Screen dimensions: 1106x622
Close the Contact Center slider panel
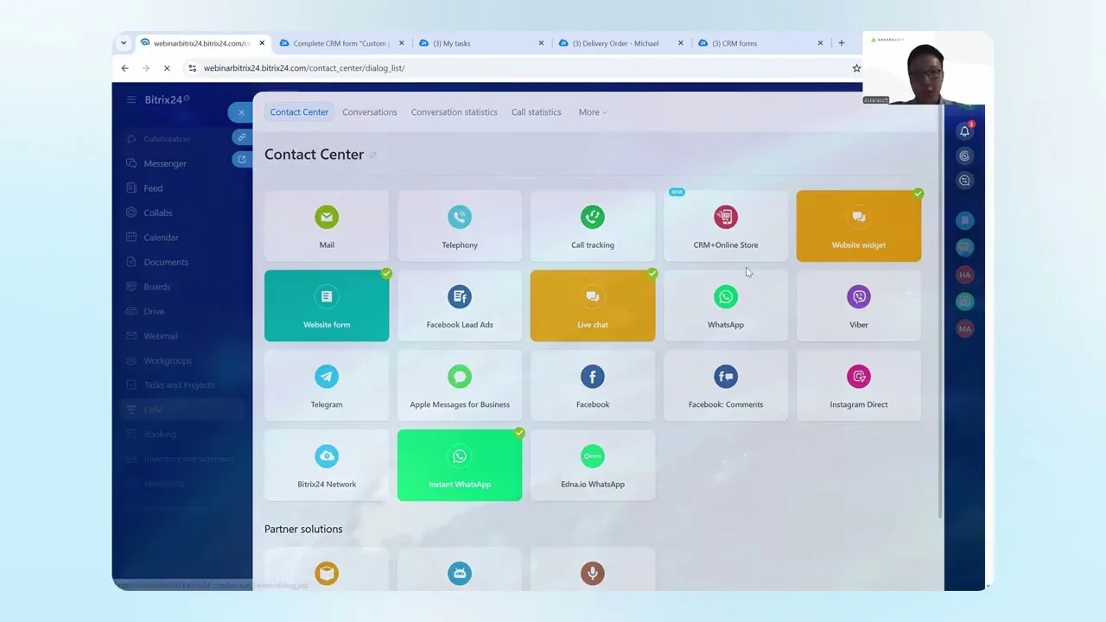241,112
